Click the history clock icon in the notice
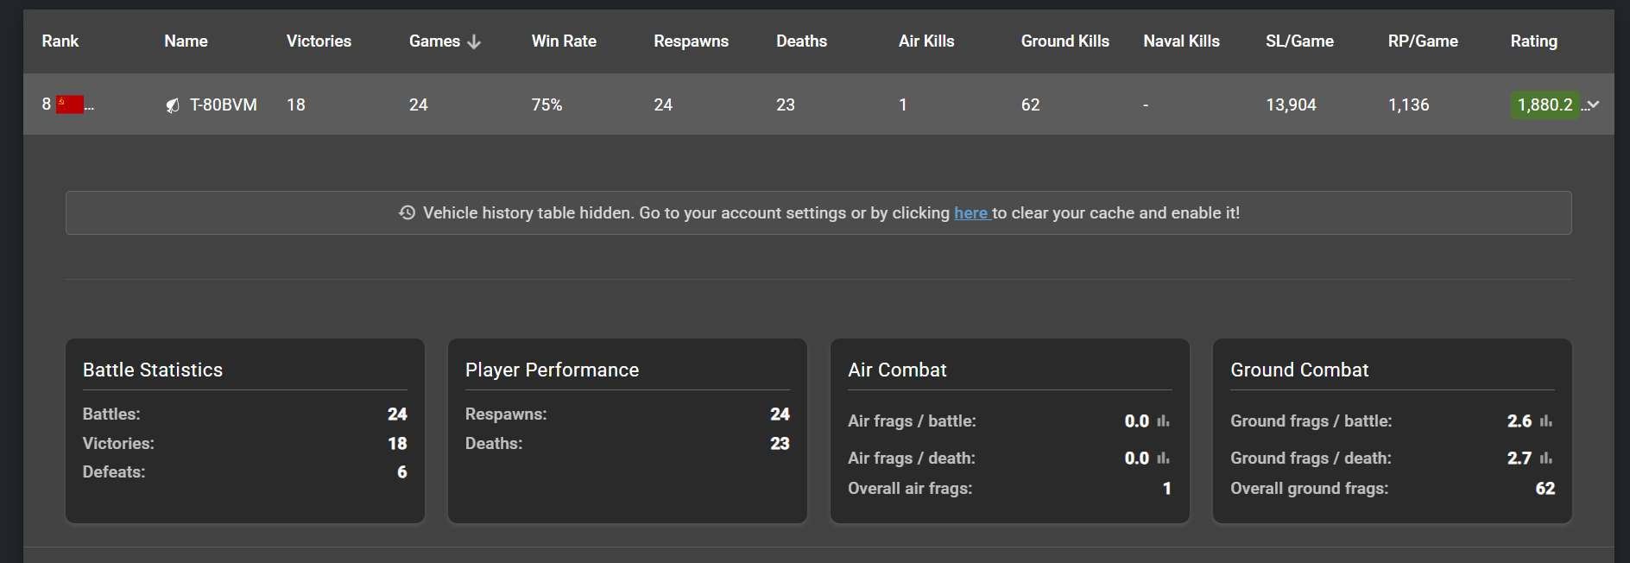The image size is (1630, 563). pos(407,212)
